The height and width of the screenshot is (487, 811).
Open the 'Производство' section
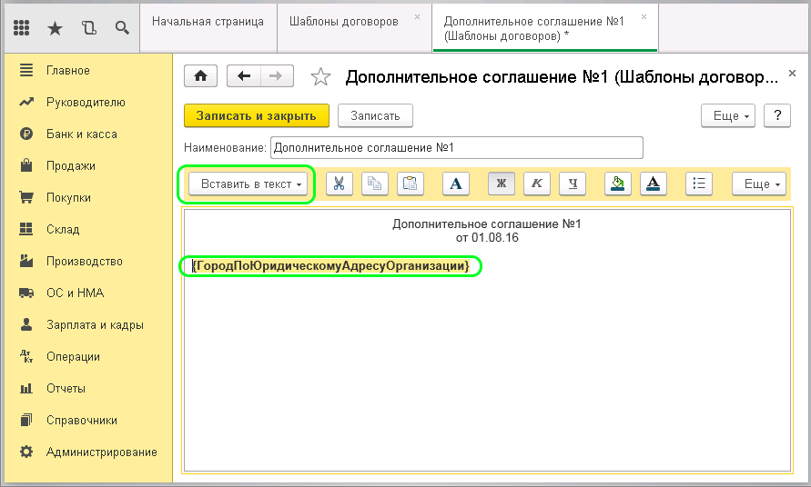[x=88, y=262]
